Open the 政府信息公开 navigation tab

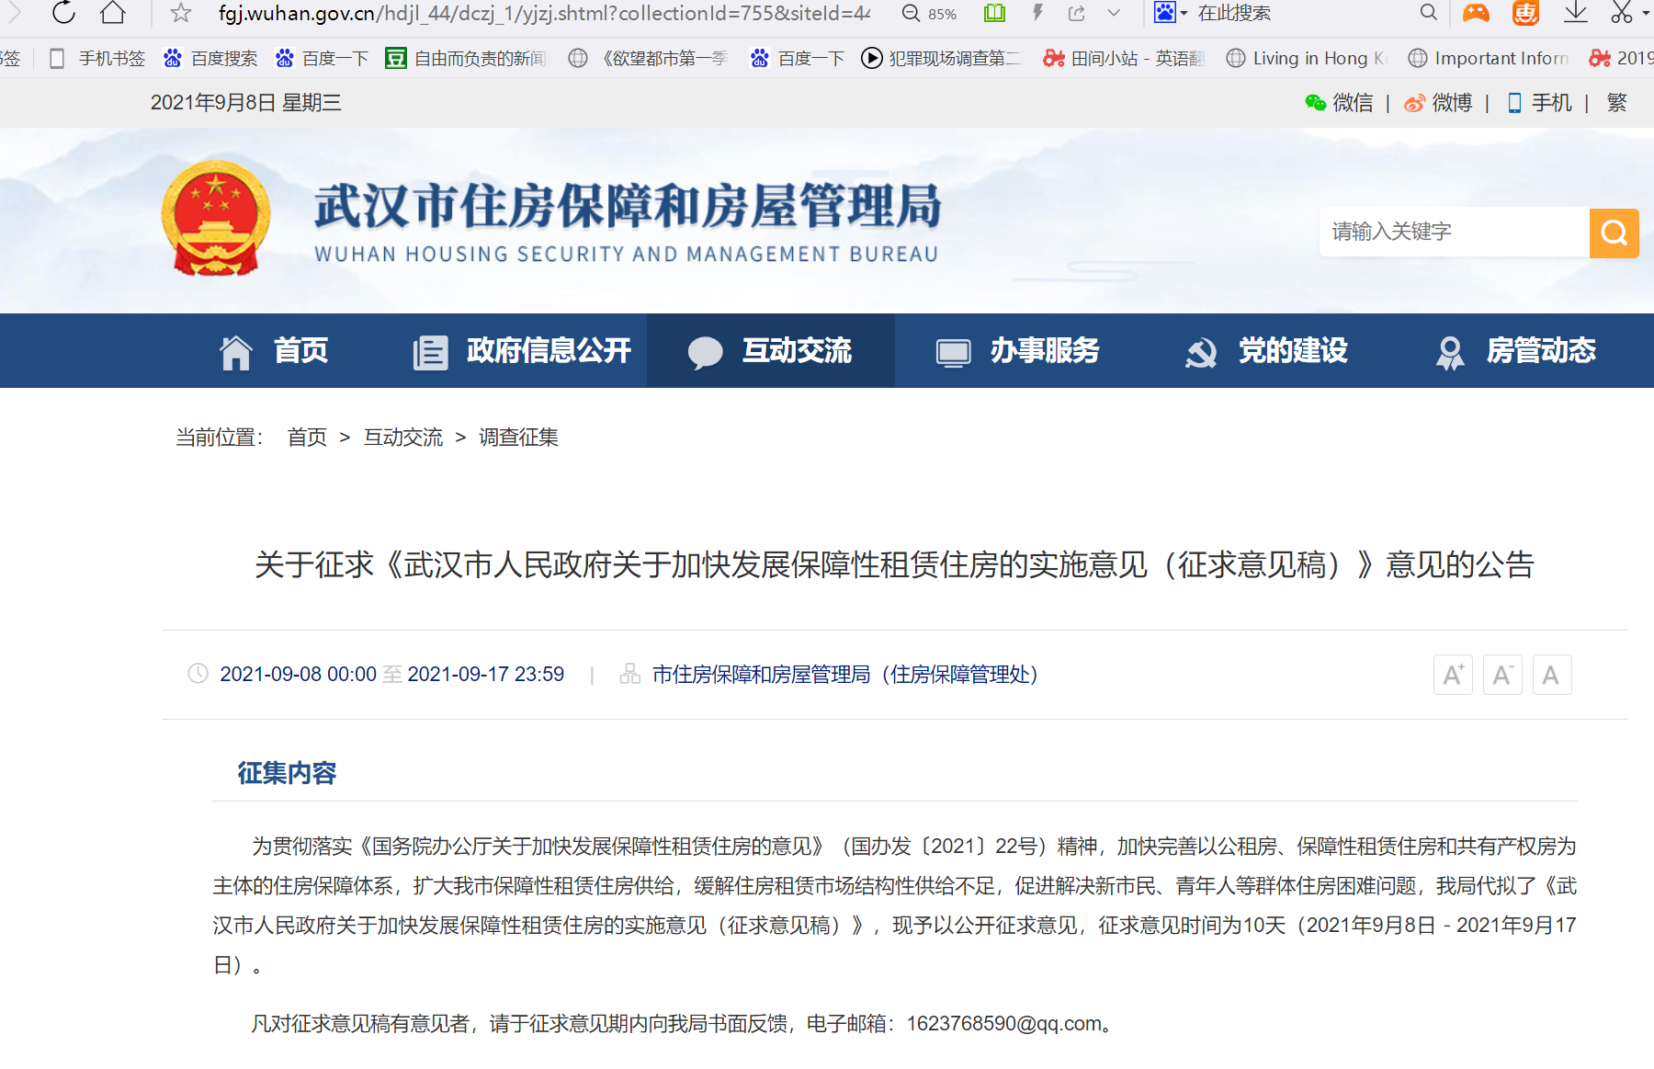[522, 351]
